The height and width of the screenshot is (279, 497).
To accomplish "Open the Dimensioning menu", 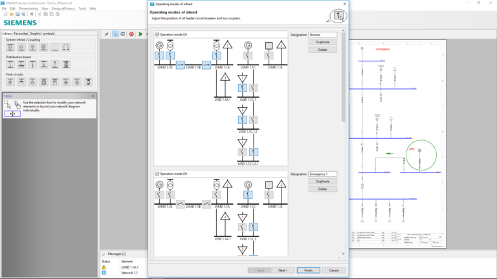I will [x=28, y=8].
